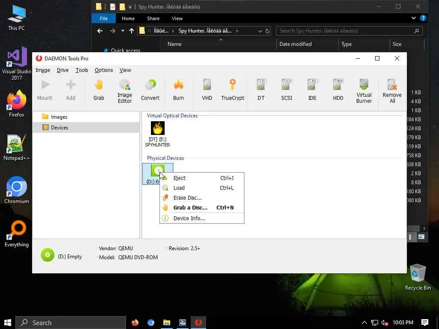This screenshot has width=439, height=329.
Task: Show hidden tray icons
Action: click(364, 323)
